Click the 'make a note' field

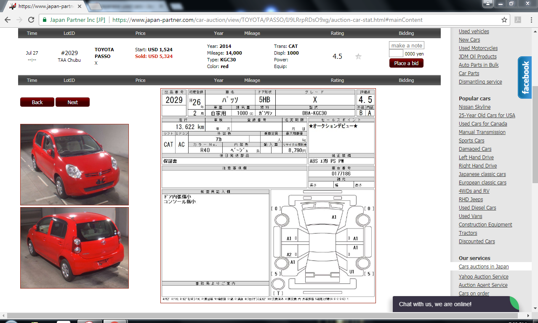click(407, 45)
